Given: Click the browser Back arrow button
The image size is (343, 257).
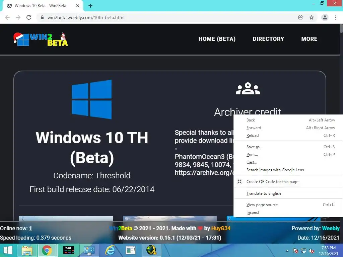Looking at the screenshot, I should point(7,17).
